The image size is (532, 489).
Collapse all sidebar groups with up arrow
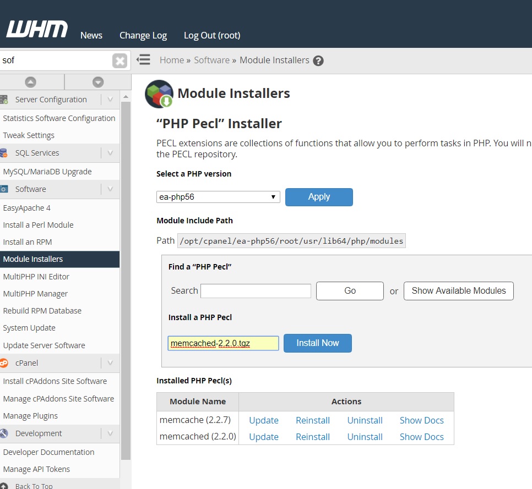pyautogui.click(x=30, y=82)
